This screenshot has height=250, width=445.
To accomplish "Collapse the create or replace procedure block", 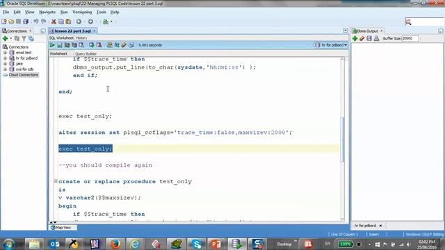I will [x=56, y=181].
